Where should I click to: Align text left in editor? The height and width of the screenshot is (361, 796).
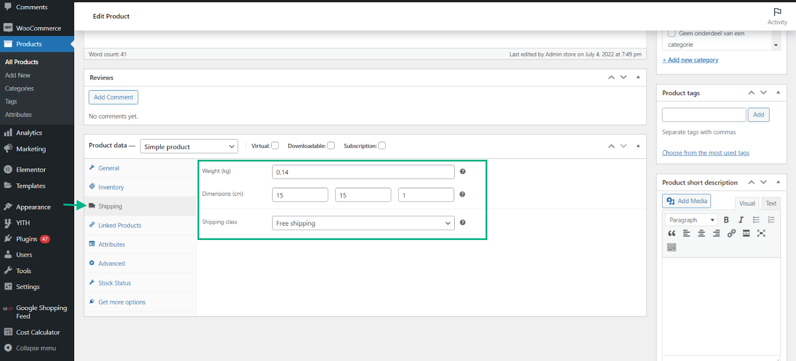click(687, 233)
